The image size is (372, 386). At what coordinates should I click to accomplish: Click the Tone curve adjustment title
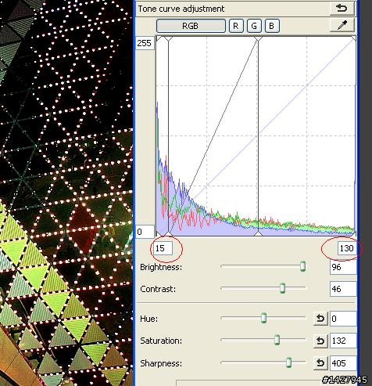pyautogui.click(x=181, y=9)
